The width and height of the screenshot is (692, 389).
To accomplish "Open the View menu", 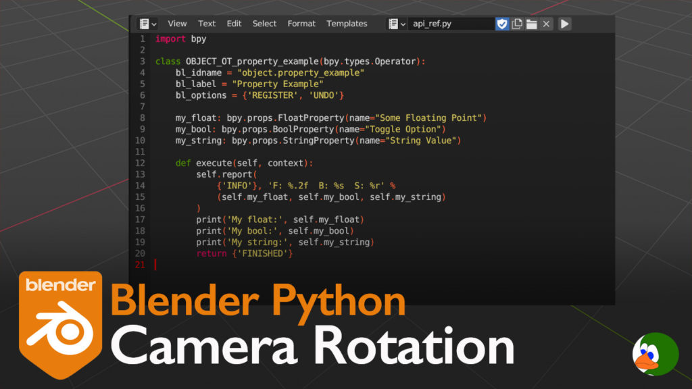I will click(x=177, y=24).
